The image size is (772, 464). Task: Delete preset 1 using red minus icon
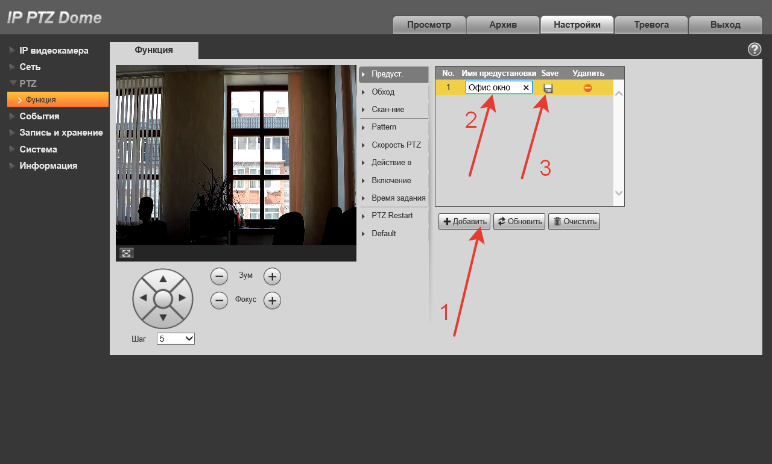point(587,88)
